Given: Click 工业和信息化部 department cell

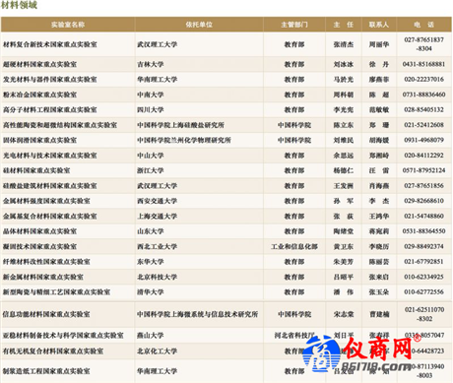Looking at the screenshot, I should [294, 246].
